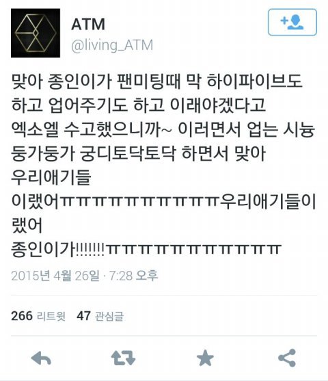Click the 리트윗 label
This screenshot has height=381, width=328.
click(51, 316)
